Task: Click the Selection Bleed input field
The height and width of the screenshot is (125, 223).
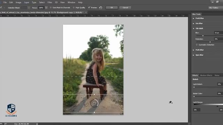Action: (x=24, y=8)
